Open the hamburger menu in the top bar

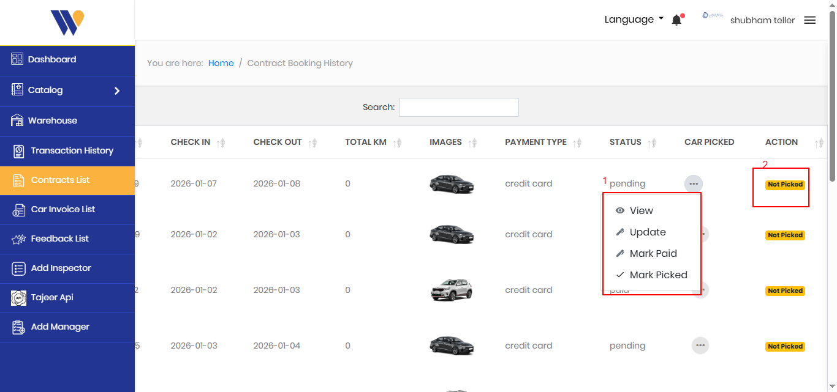(x=809, y=20)
